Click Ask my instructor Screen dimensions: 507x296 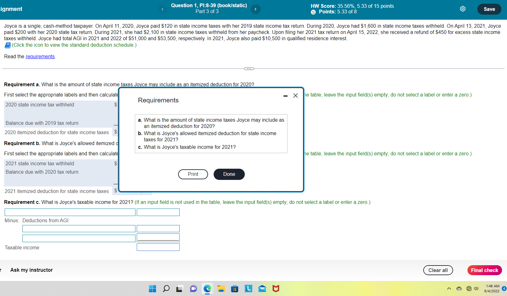(x=31, y=270)
